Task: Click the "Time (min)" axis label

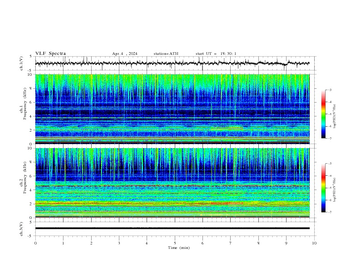Action: (179, 248)
